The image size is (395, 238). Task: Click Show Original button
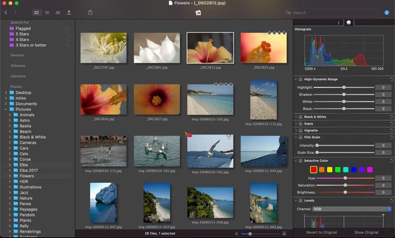[x=367, y=232]
